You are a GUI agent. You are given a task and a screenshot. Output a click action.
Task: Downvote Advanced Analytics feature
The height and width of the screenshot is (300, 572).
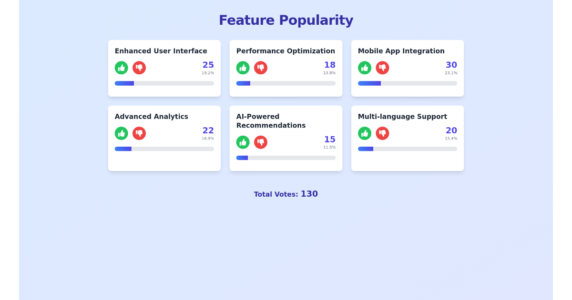tap(139, 133)
